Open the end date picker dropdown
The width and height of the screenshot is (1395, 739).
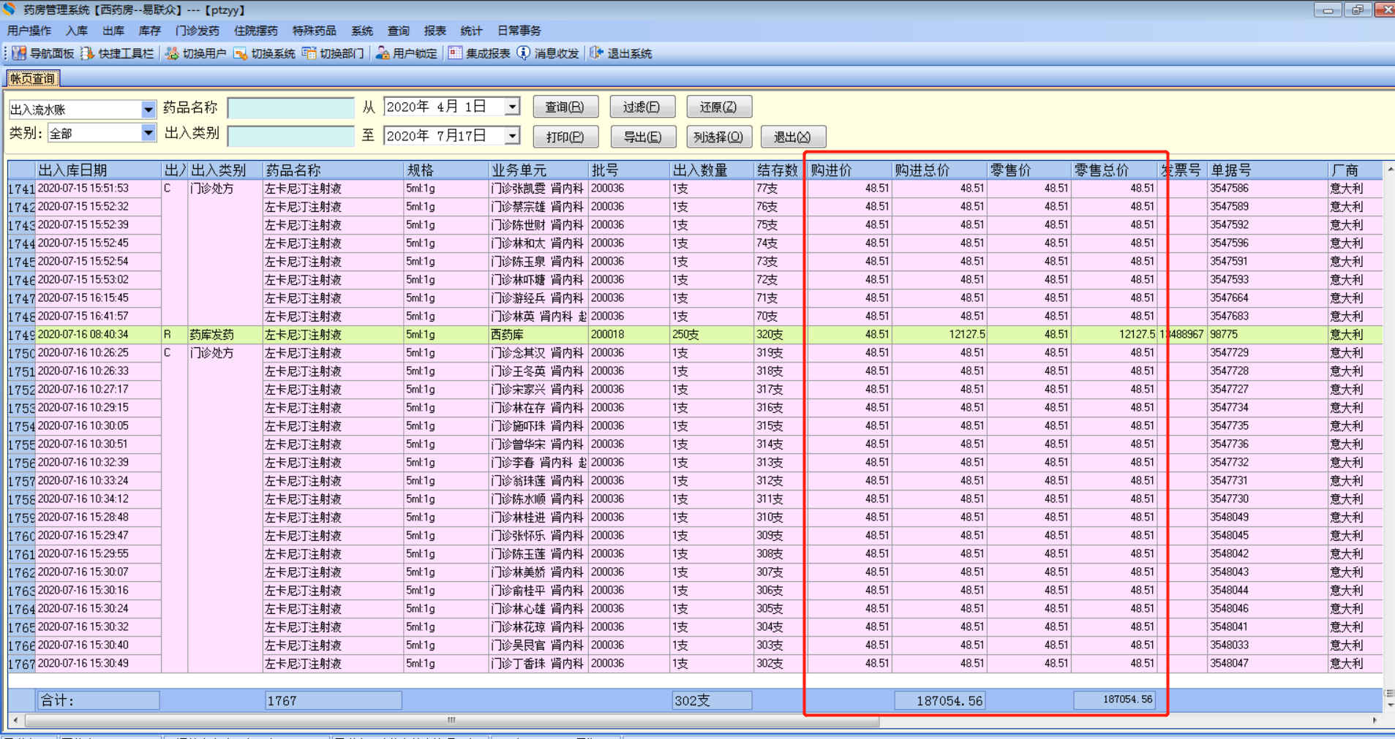coord(512,136)
